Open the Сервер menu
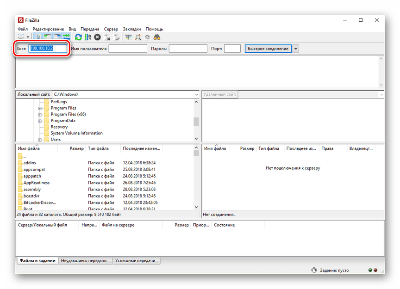Screen dimensions: 400x289 (111, 29)
